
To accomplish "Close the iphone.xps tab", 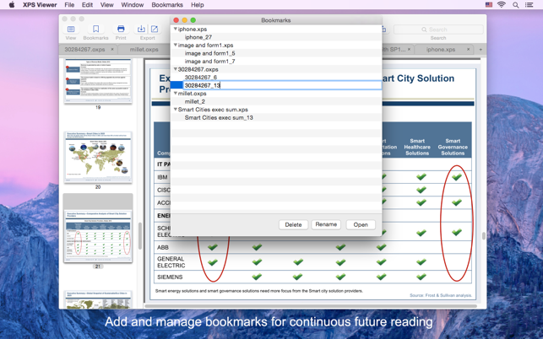I will pyautogui.click(x=468, y=50).
